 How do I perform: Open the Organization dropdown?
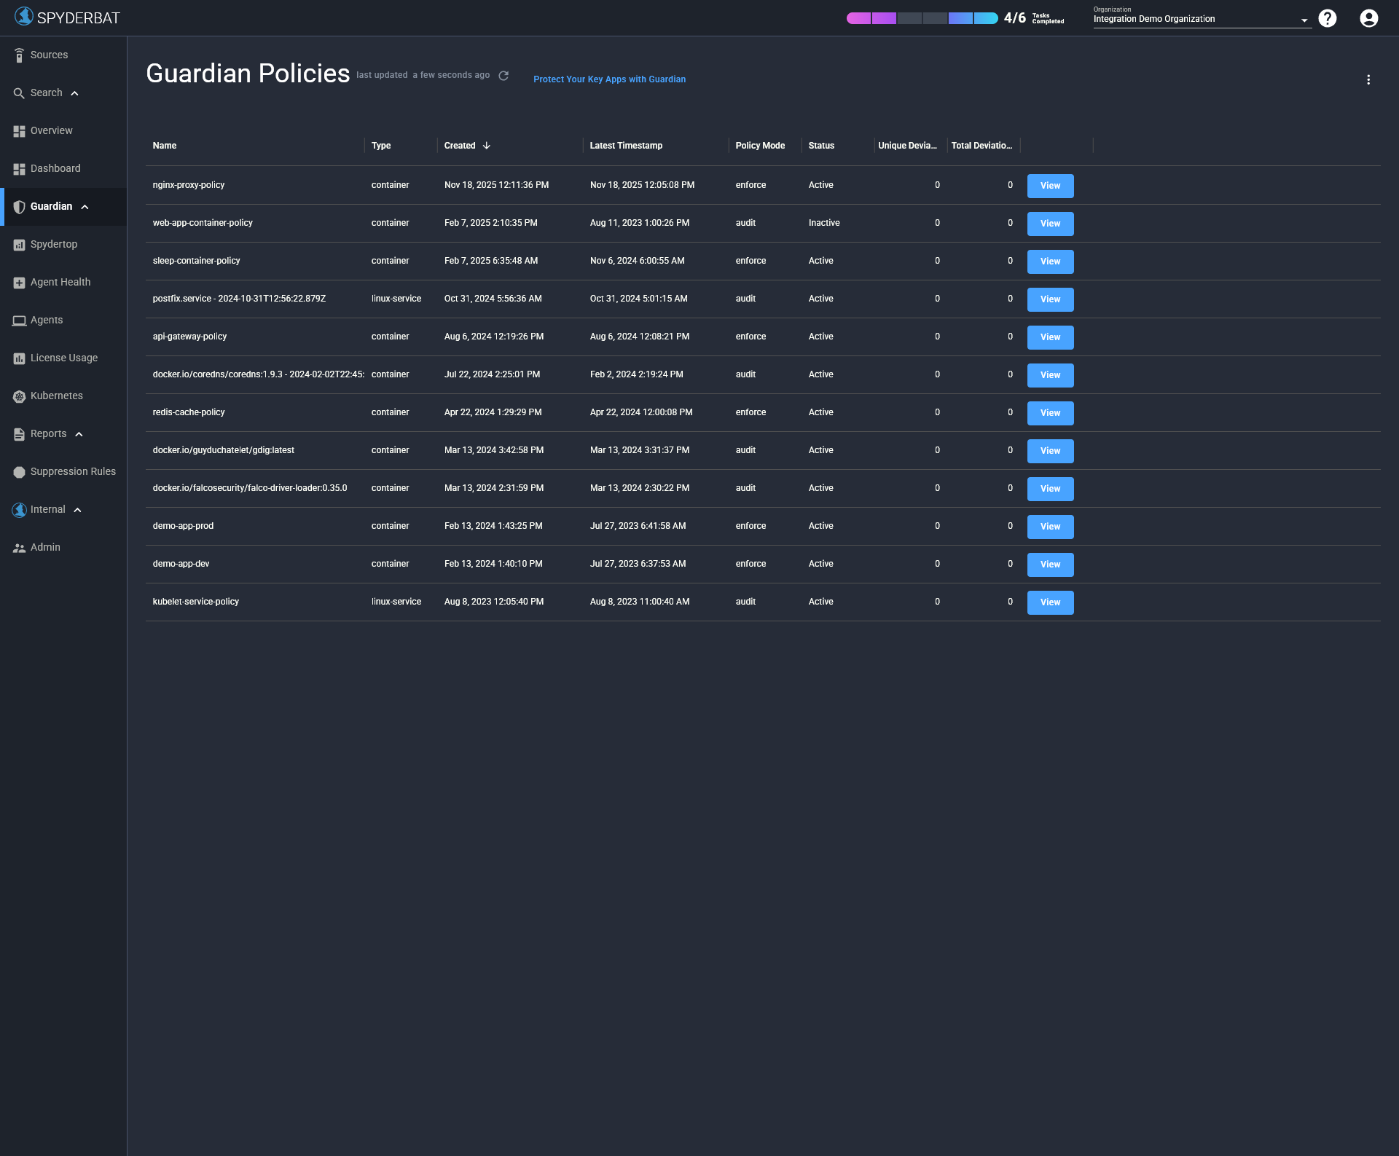[x=1306, y=19]
